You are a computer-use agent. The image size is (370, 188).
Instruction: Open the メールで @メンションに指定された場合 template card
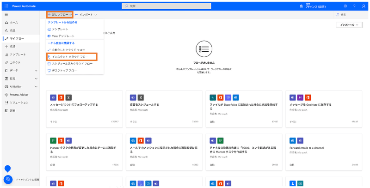click(164, 152)
